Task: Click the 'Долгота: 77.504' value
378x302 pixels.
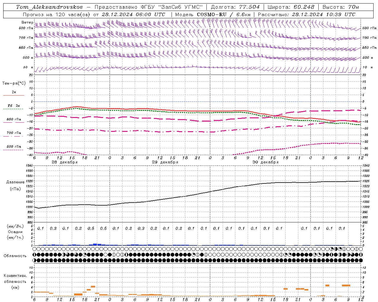Action: pos(235,7)
